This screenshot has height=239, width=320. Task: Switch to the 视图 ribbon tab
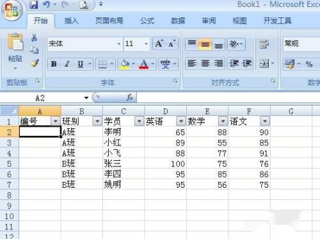tap(239, 21)
